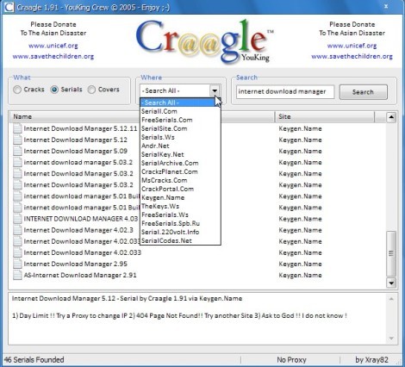Image resolution: width=405 pixels, height=367 pixels.
Task: Select 'Internet Download Manager 4.02.3' result
Action: click(x=78, y=230)
